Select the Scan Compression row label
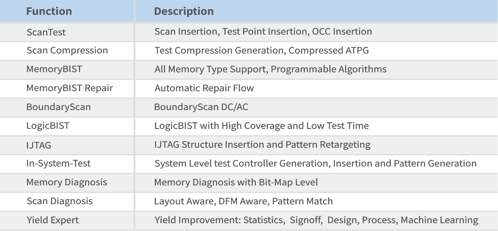This screenshot has height=231, width=498. 67,50
